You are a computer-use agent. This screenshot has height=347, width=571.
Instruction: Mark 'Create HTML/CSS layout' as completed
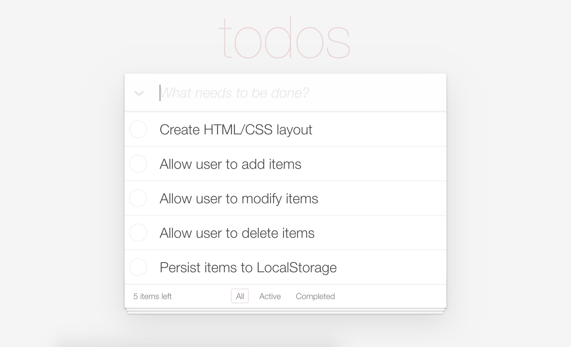(138, 129)
